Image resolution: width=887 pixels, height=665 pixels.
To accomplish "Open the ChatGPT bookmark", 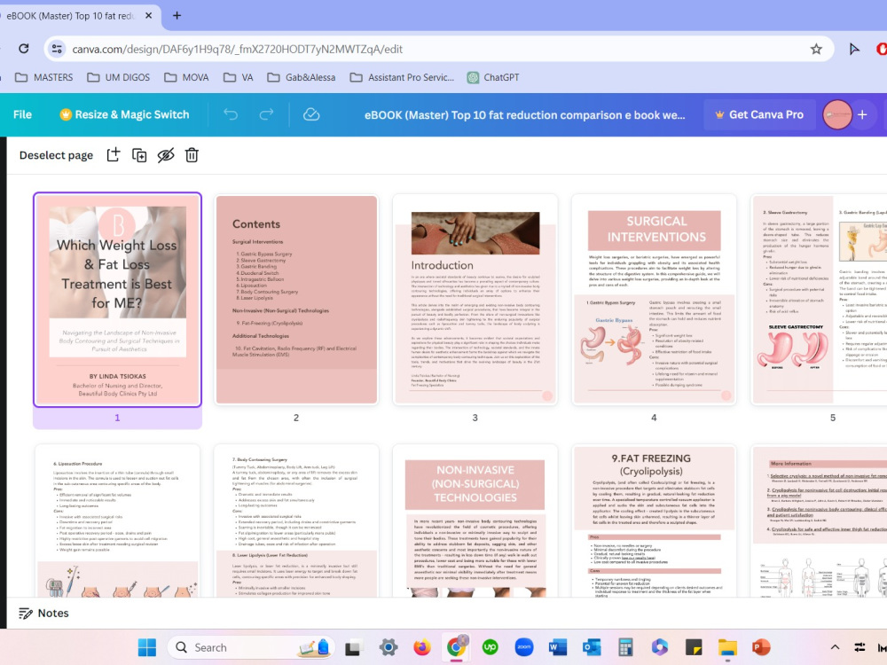I will pos(493,77).
